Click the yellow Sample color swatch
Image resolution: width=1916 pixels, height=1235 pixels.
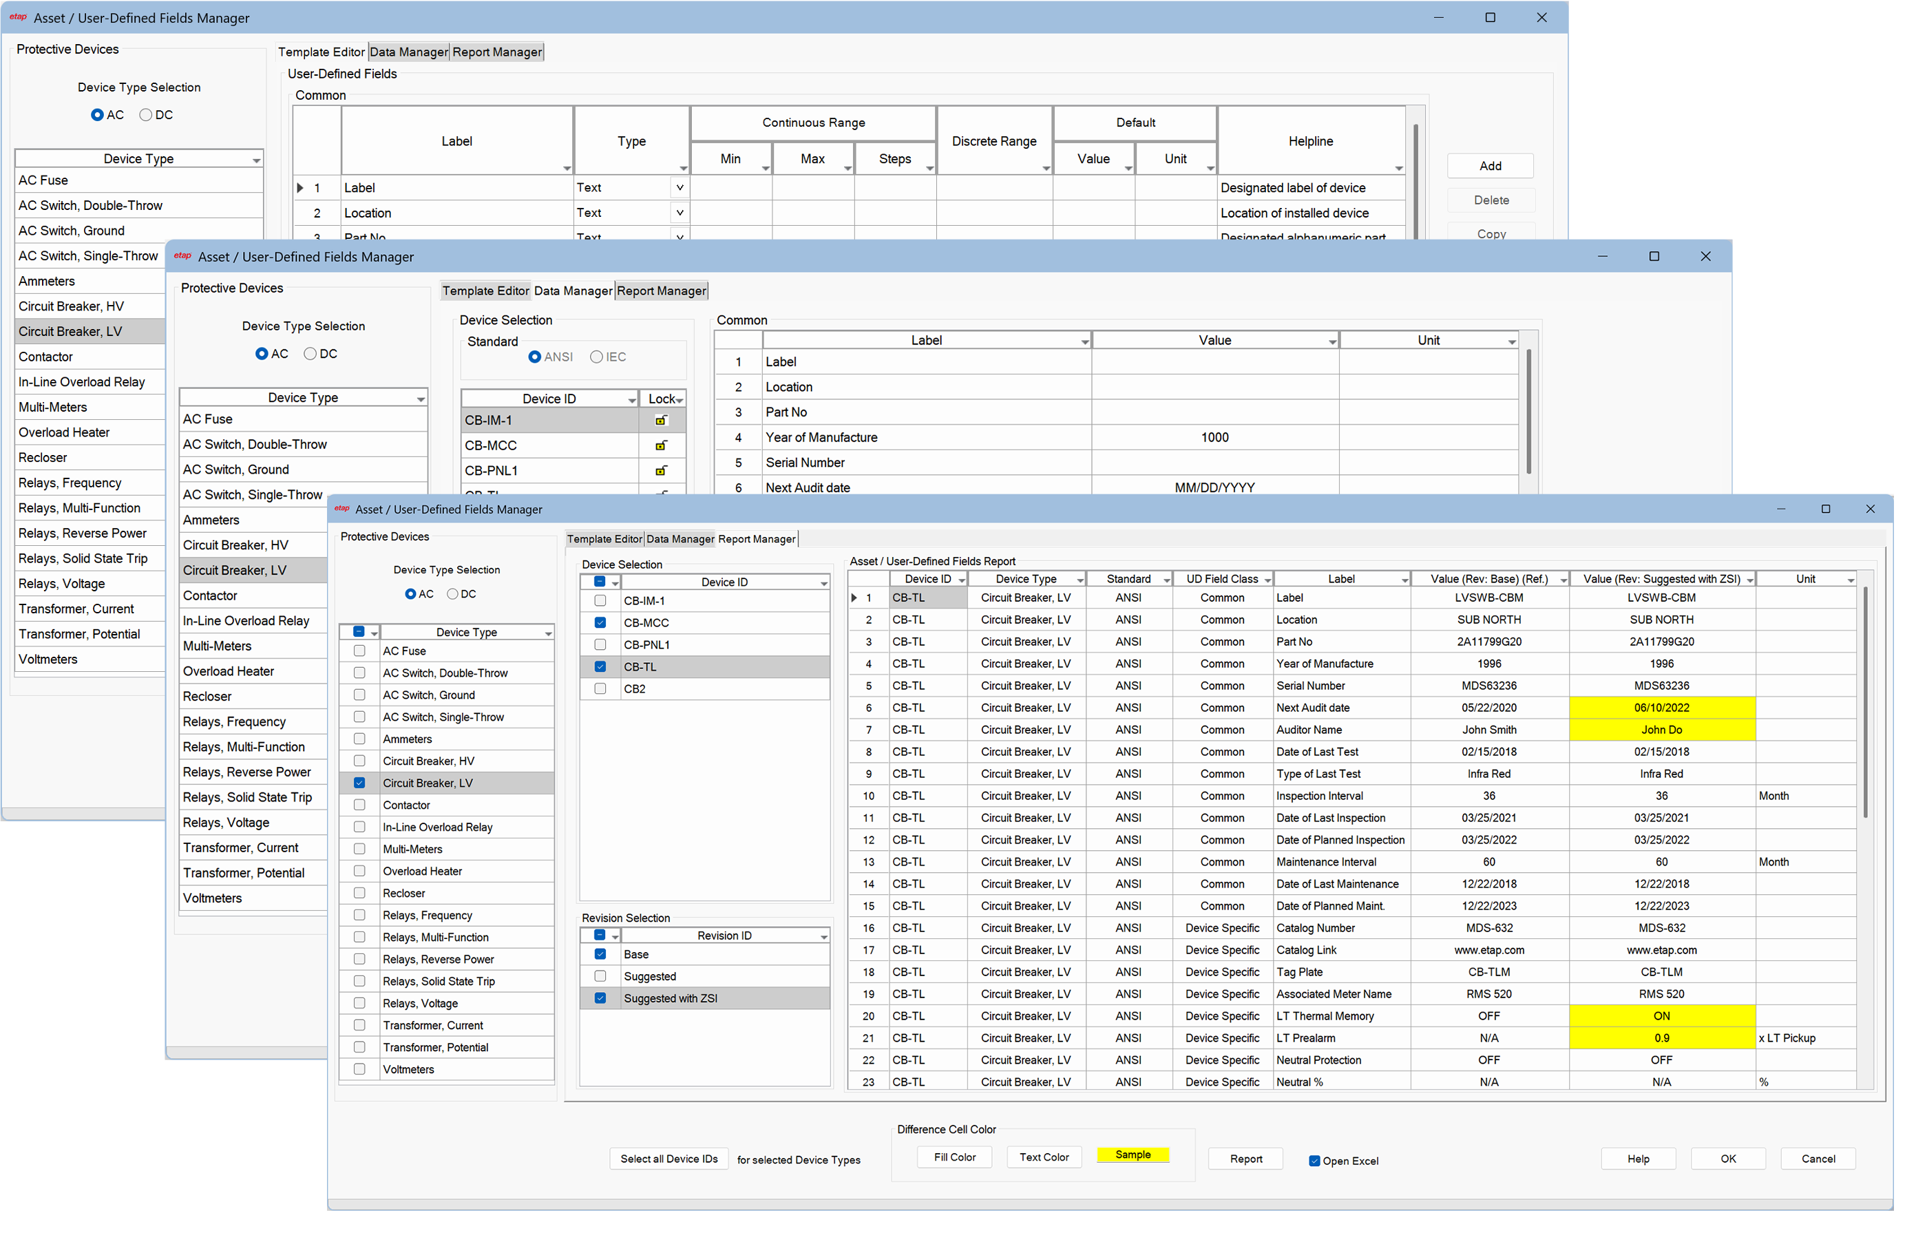1132,1155
